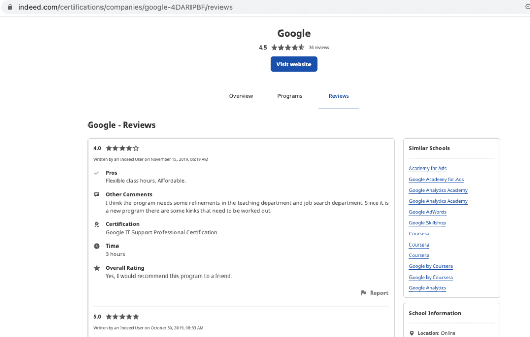530x337 pixels.
Task: Click the 36 reviews text
Action: (x=319, y=47)
